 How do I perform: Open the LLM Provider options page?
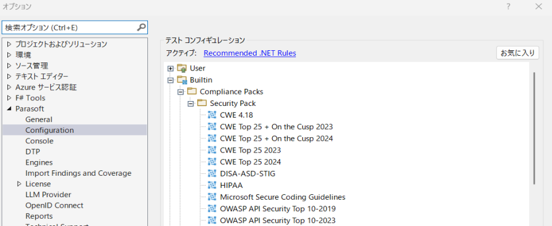point(49,194)
